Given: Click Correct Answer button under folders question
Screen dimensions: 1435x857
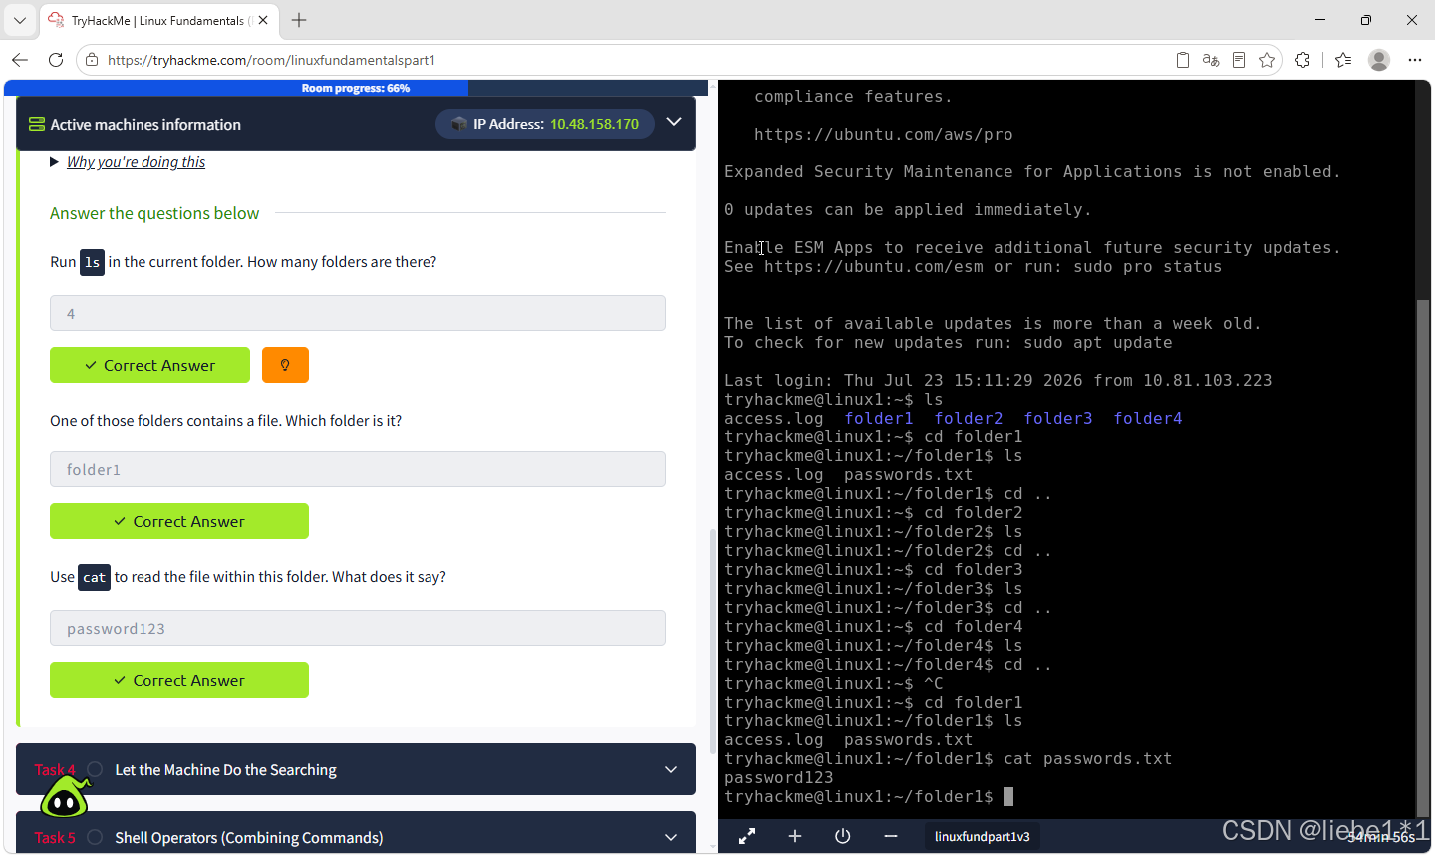Looking at the screenshot, I should pos(149,365).
